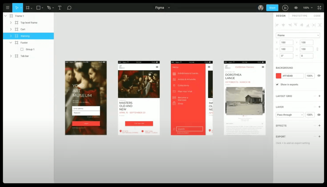
Task: Click the Y position field
Action: click(306, 42)
